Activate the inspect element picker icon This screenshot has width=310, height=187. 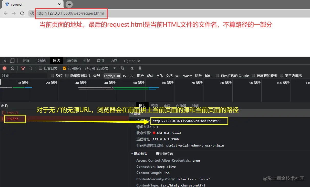pyautogui.click(x=5, y=61)
